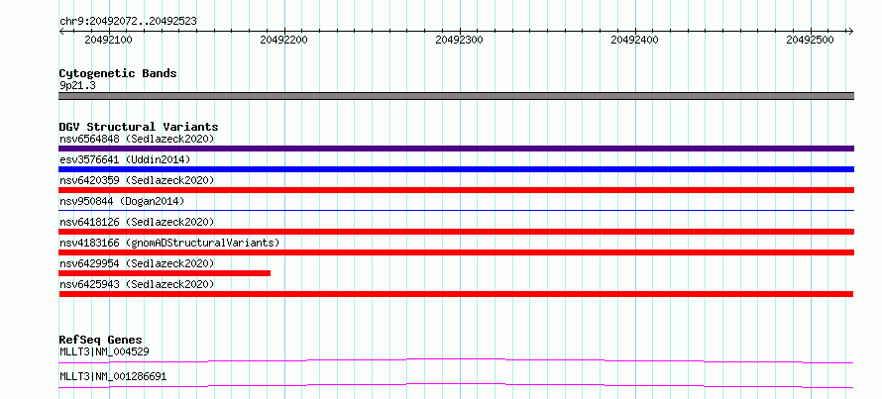Viewport: 882px width, 399px height.
Task: Click ruler tick label 20492500
Action: point(811,40)
